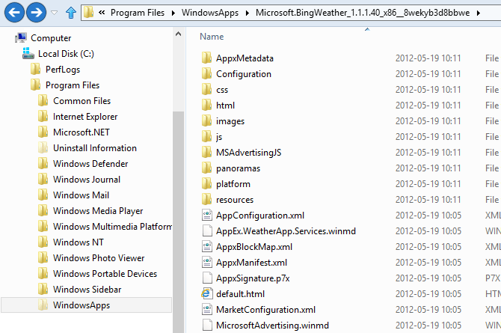Image resolution: width=501 pixels, height=333 pixels.
Task: Click the navigation pane scrollbar thumb
Action: tap(178, 222)
